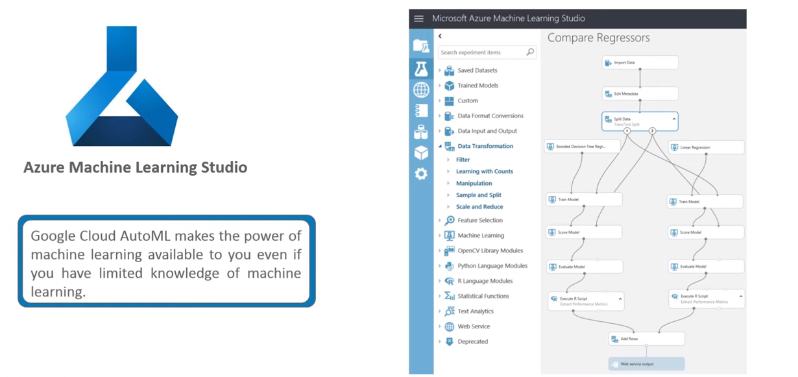Open the Projects folder-flask sidebar icon
798x377 pixels.
pos(421,46)
